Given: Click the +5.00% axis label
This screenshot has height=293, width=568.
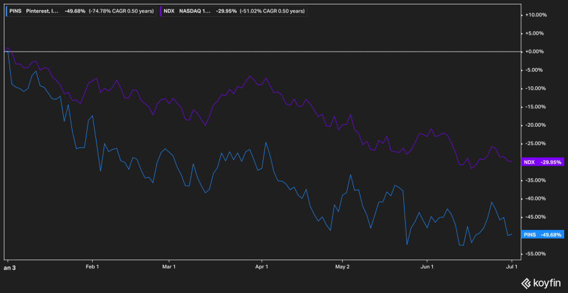Looking at the screenshot, I should pyautogui.click(x=535, y=33).
